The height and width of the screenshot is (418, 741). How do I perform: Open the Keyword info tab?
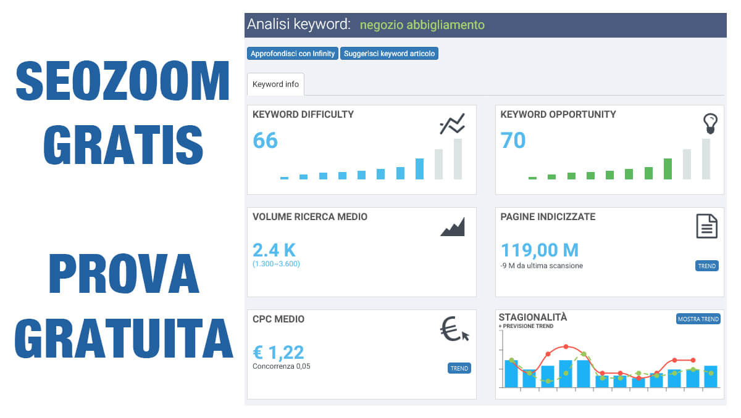click(275, 84)
